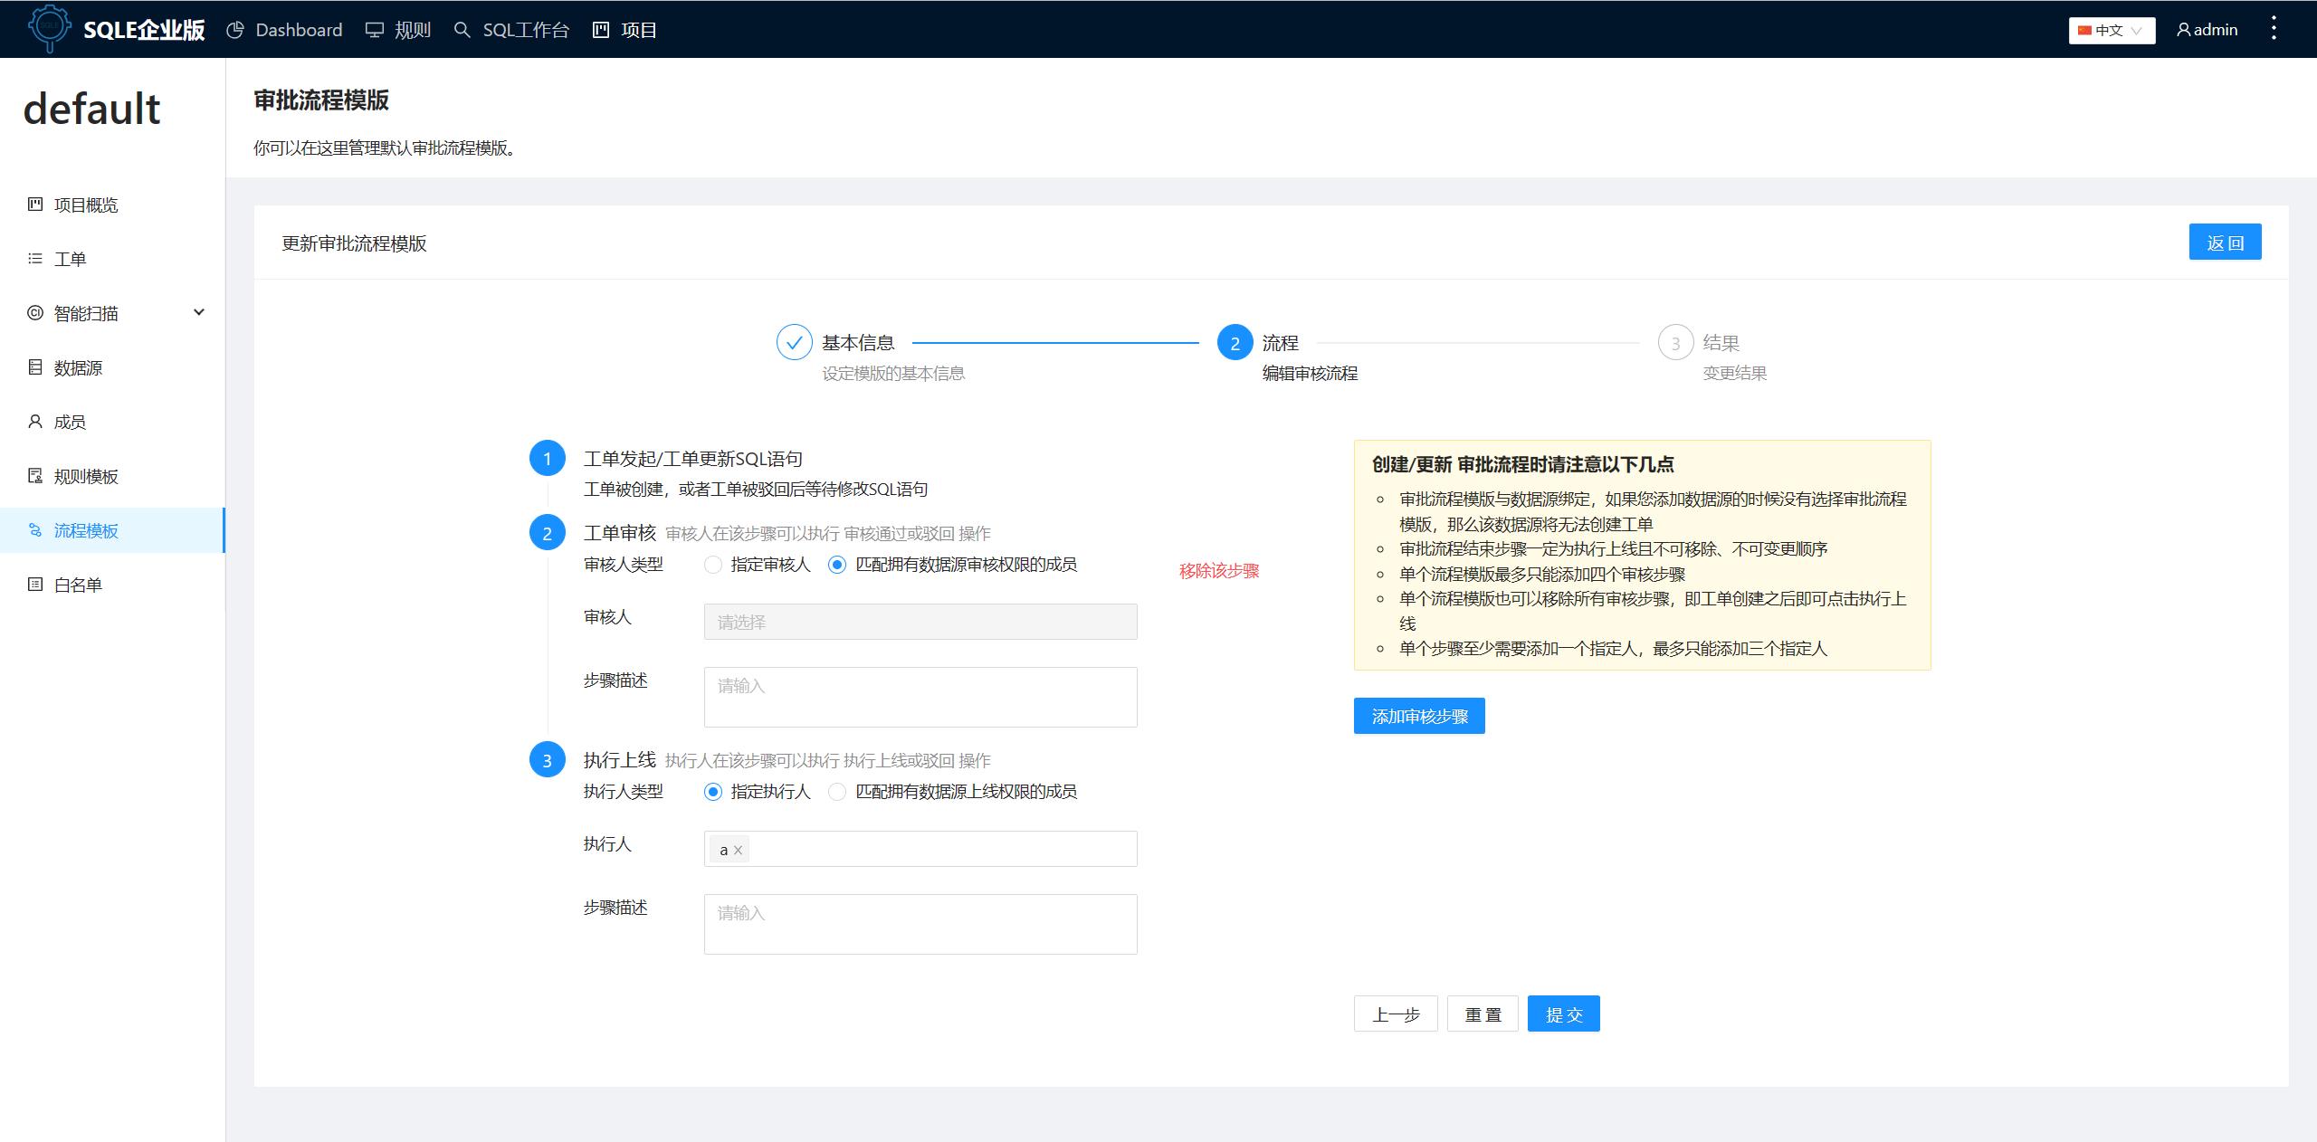This screenshot has height=1142, width=2317.
Task: Enable 指定执行人 radio option
Action: (712, 792)
